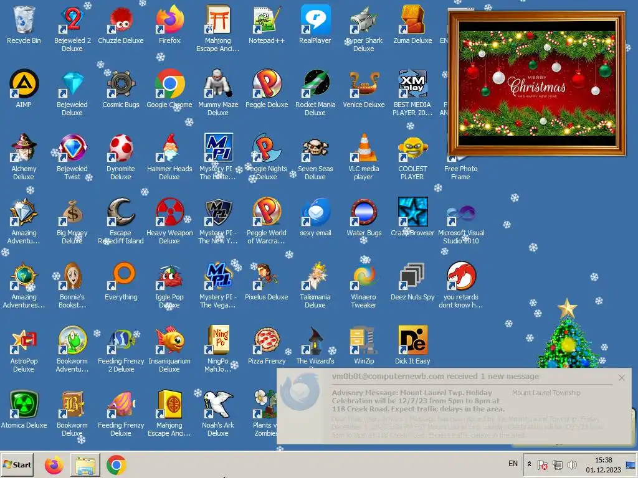This screenshot has width=638, height=478.
Task: Switch the EN language indicator
Action: [x=513, y=464]
